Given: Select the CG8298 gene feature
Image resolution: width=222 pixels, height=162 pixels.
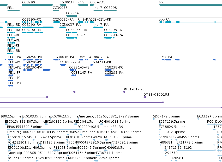Looking at the screenshot, I should point(110,10).
